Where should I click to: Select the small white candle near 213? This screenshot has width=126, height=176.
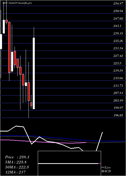[x=26, y=84]
